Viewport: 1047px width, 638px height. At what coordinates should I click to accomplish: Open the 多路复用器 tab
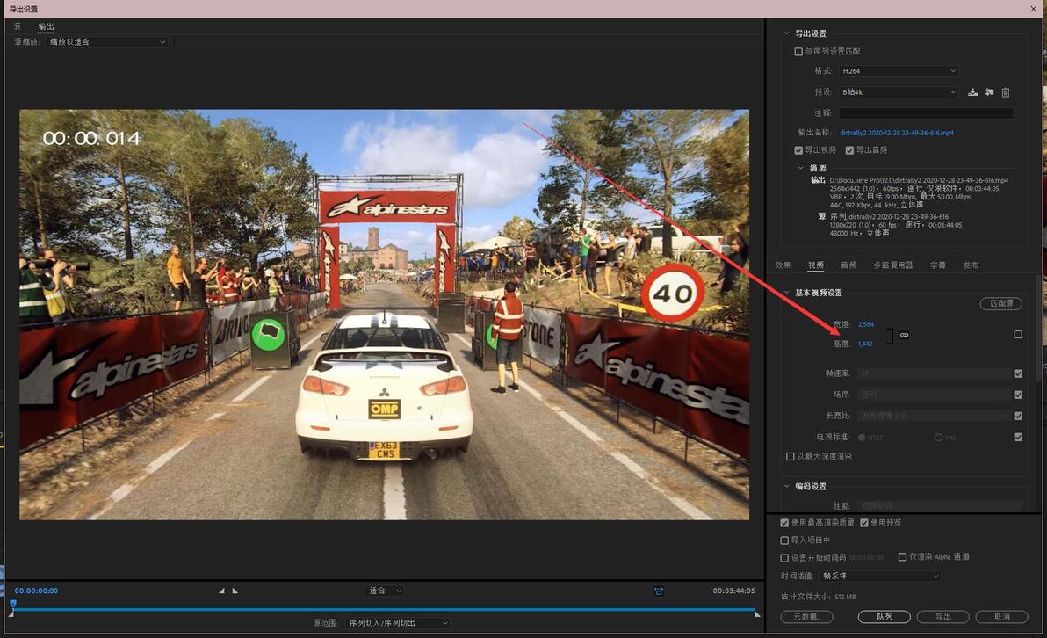(892, 265)
